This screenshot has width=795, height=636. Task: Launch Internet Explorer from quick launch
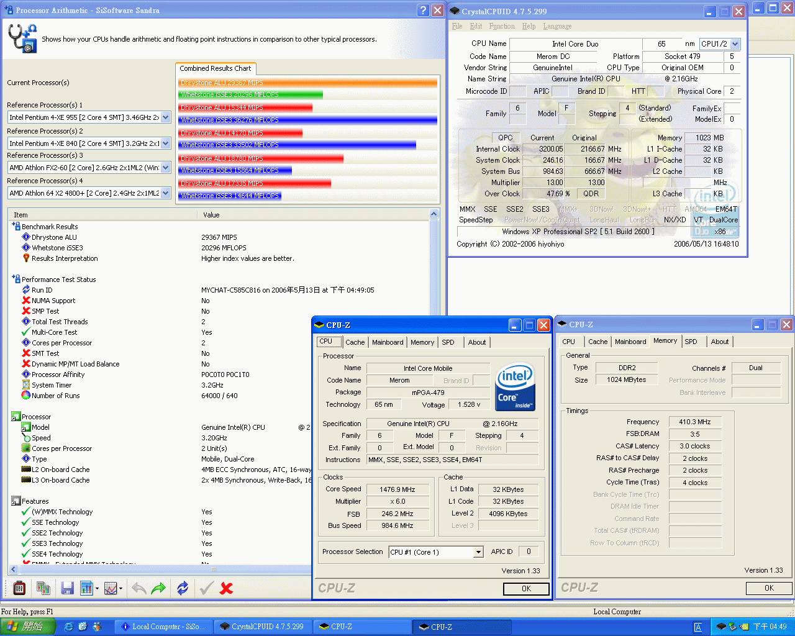[x=68, y=627]
